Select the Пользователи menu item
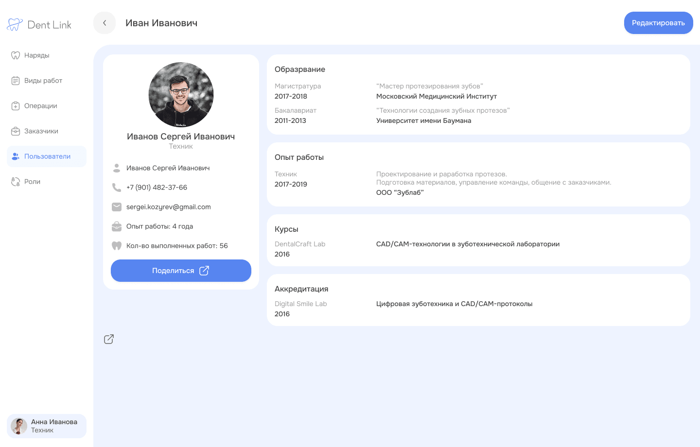Image resolution: width=700 pixels, height=447 pixels. [x=47, y=156]
